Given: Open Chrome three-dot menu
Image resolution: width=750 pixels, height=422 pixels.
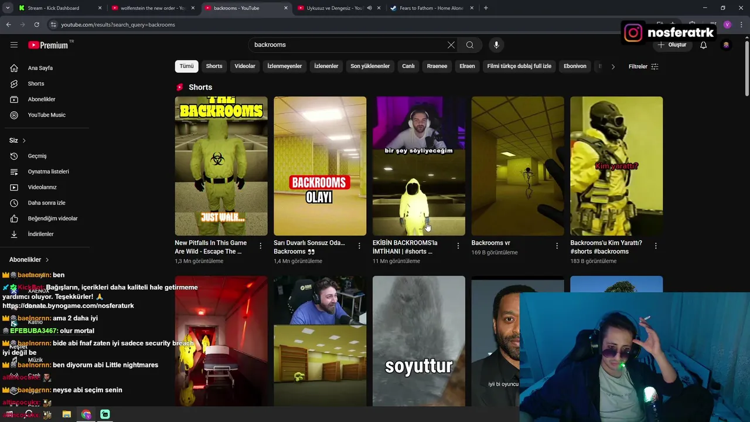Looking at the screenshot, I should 741,25.
